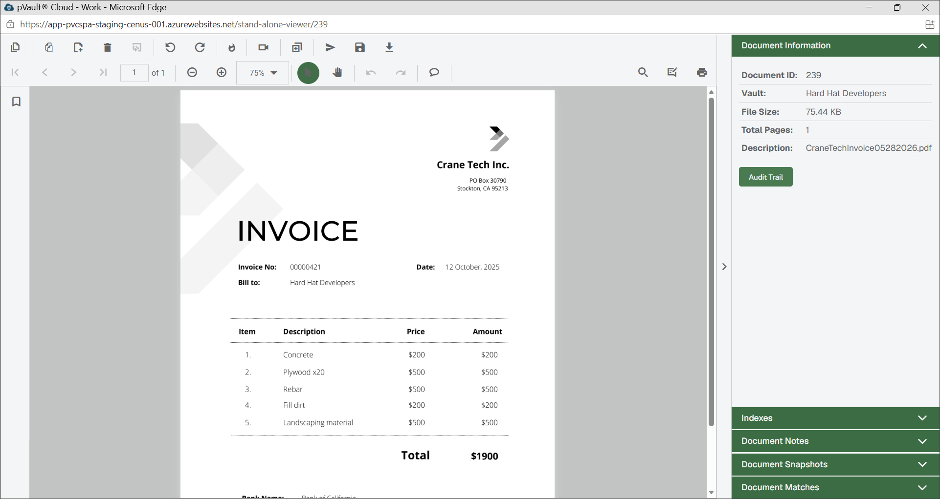Click the file size value 75.44 KB

coord(824,112)
